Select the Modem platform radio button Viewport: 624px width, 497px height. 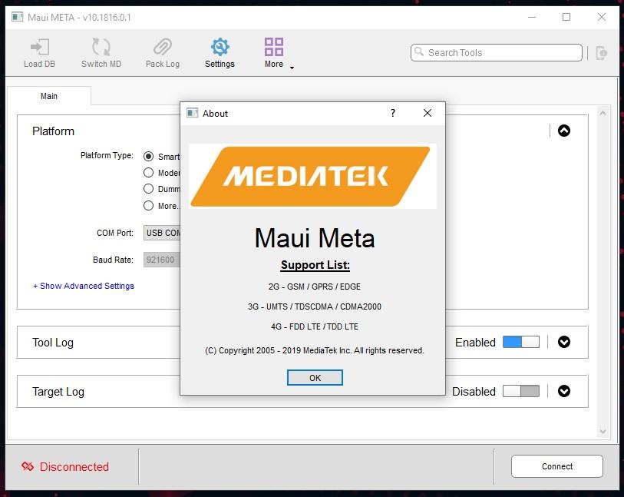(x=149, y=173)
